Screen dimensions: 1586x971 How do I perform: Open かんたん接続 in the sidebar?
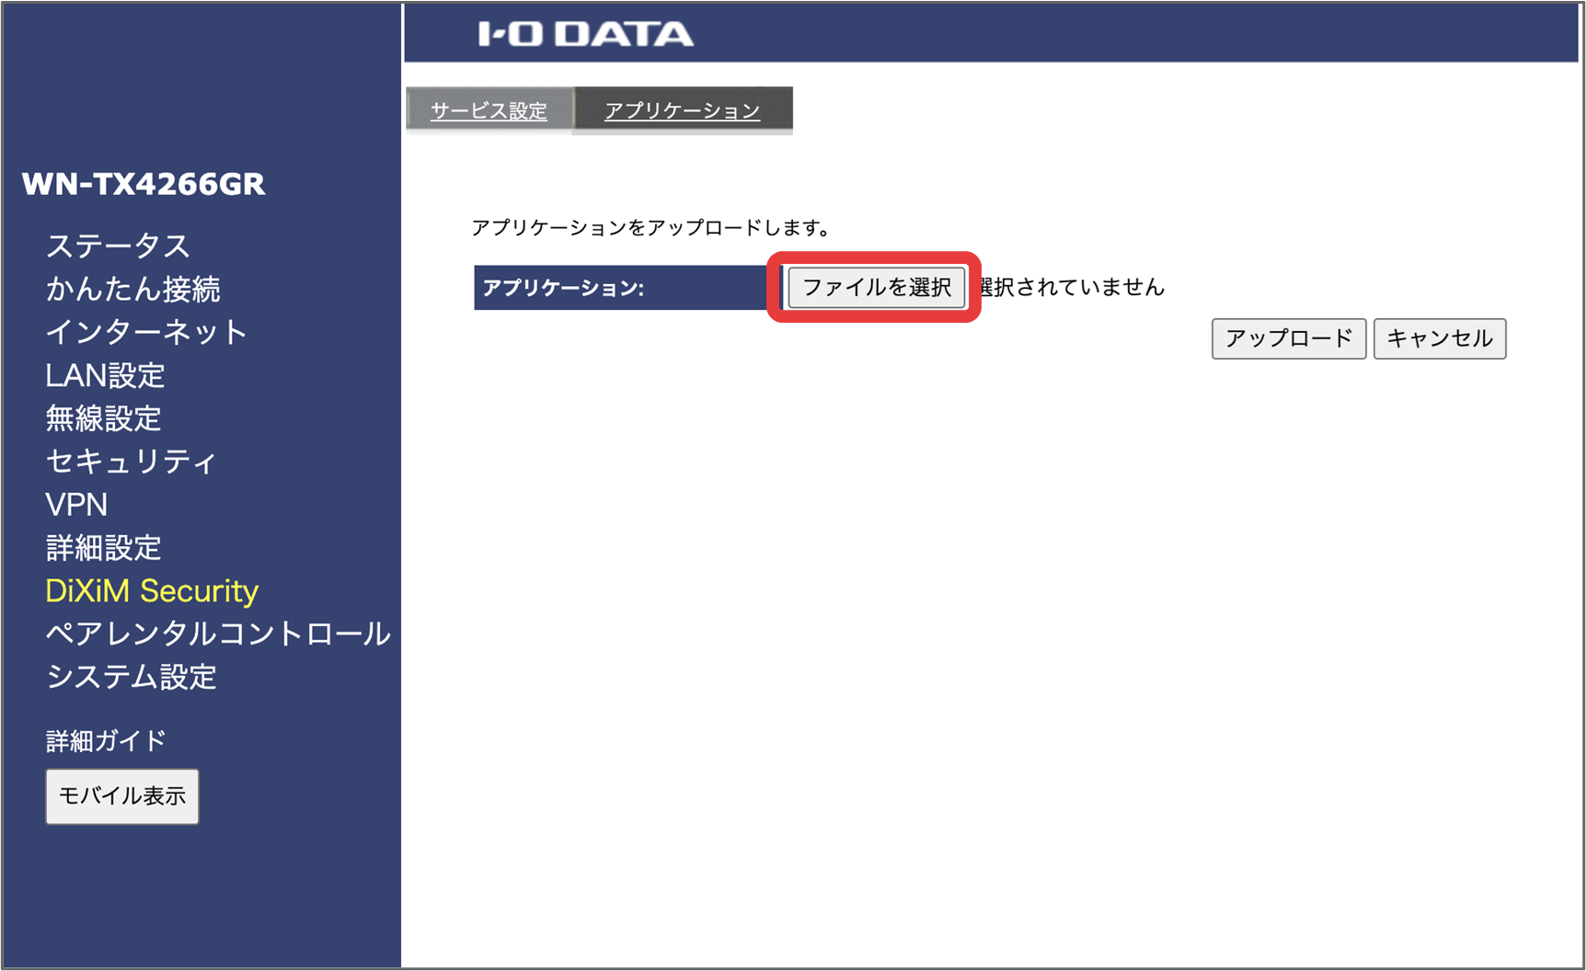click(133, 289)
